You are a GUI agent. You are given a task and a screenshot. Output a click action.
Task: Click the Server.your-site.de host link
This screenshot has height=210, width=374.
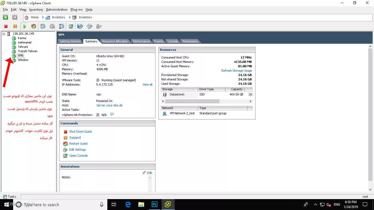[109, 105]
